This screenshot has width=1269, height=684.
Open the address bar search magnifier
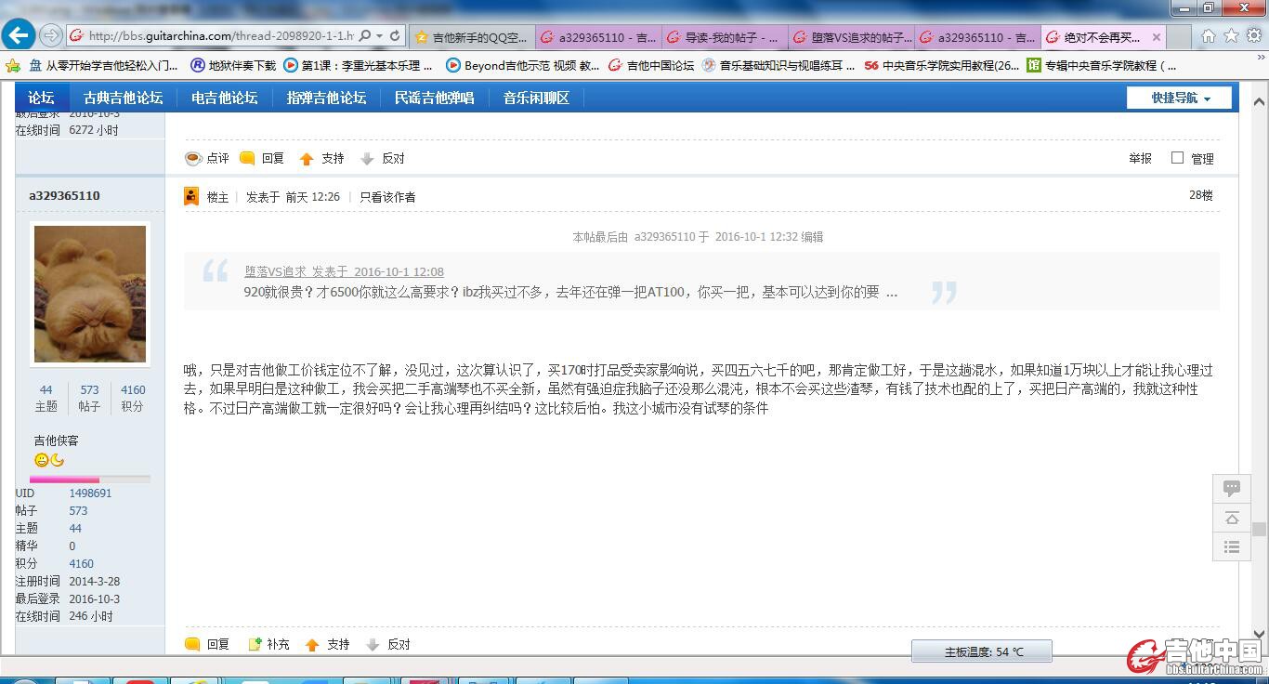pyautogui.click(x=365, y=36)
